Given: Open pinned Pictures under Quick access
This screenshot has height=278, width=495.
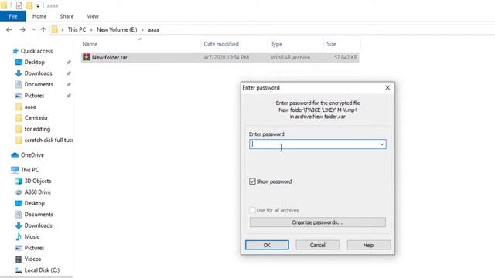Looking at the screenshot, I should click(x=34, y=96).
